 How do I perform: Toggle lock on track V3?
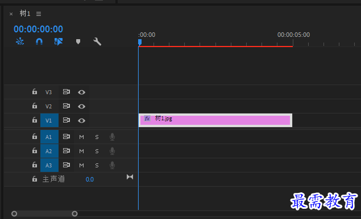pyautogui.click(x=35, y=92)
